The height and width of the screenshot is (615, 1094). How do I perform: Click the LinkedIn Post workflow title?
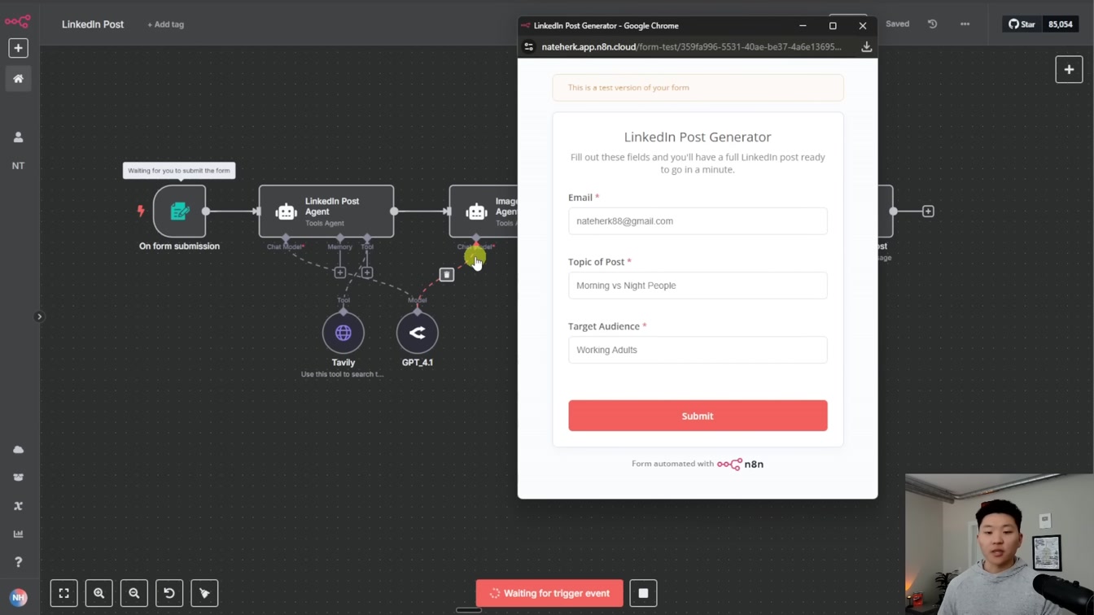pyautogui.click(x=93, y=24)
